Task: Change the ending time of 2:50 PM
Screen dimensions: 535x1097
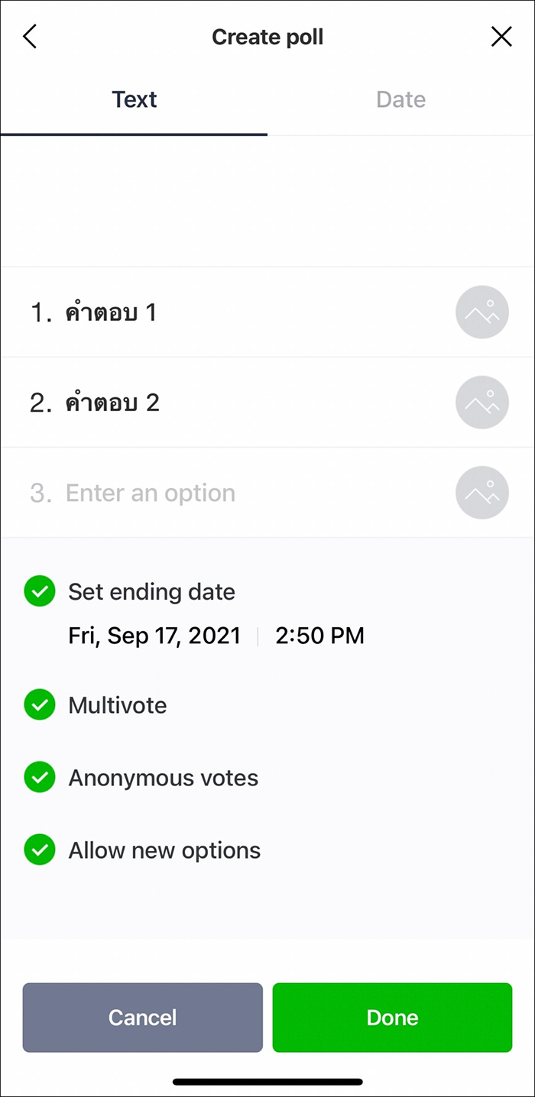Action: click(319, 635)
